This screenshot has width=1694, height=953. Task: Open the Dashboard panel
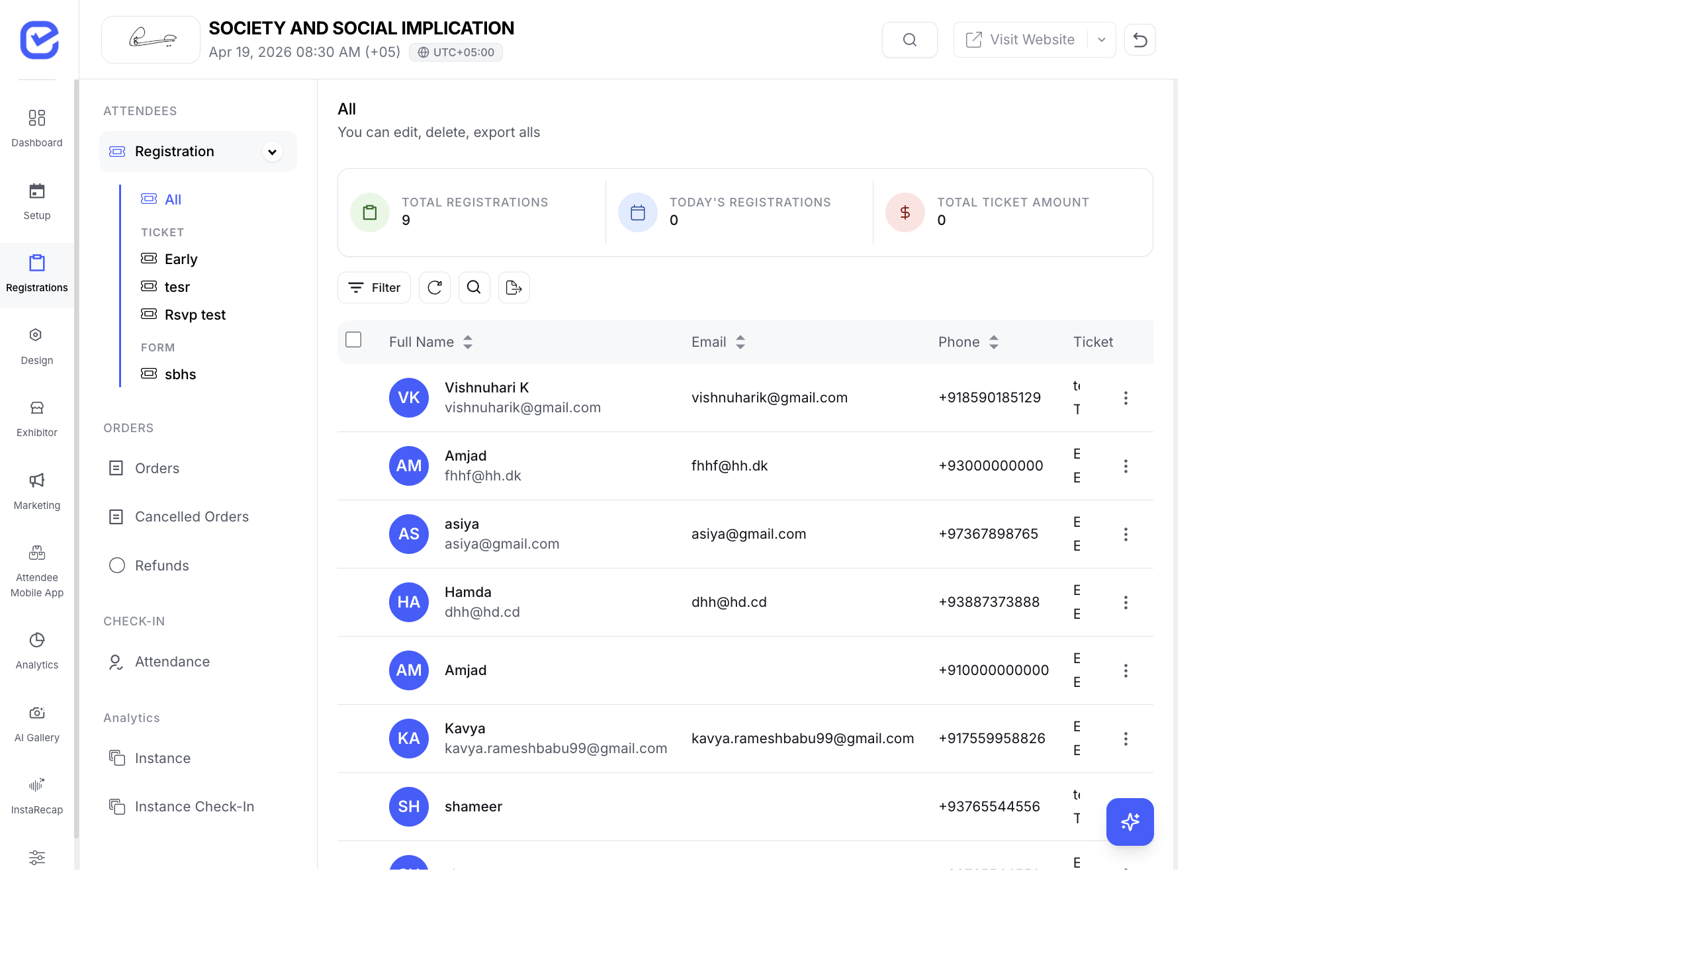(x=36, y=126)
